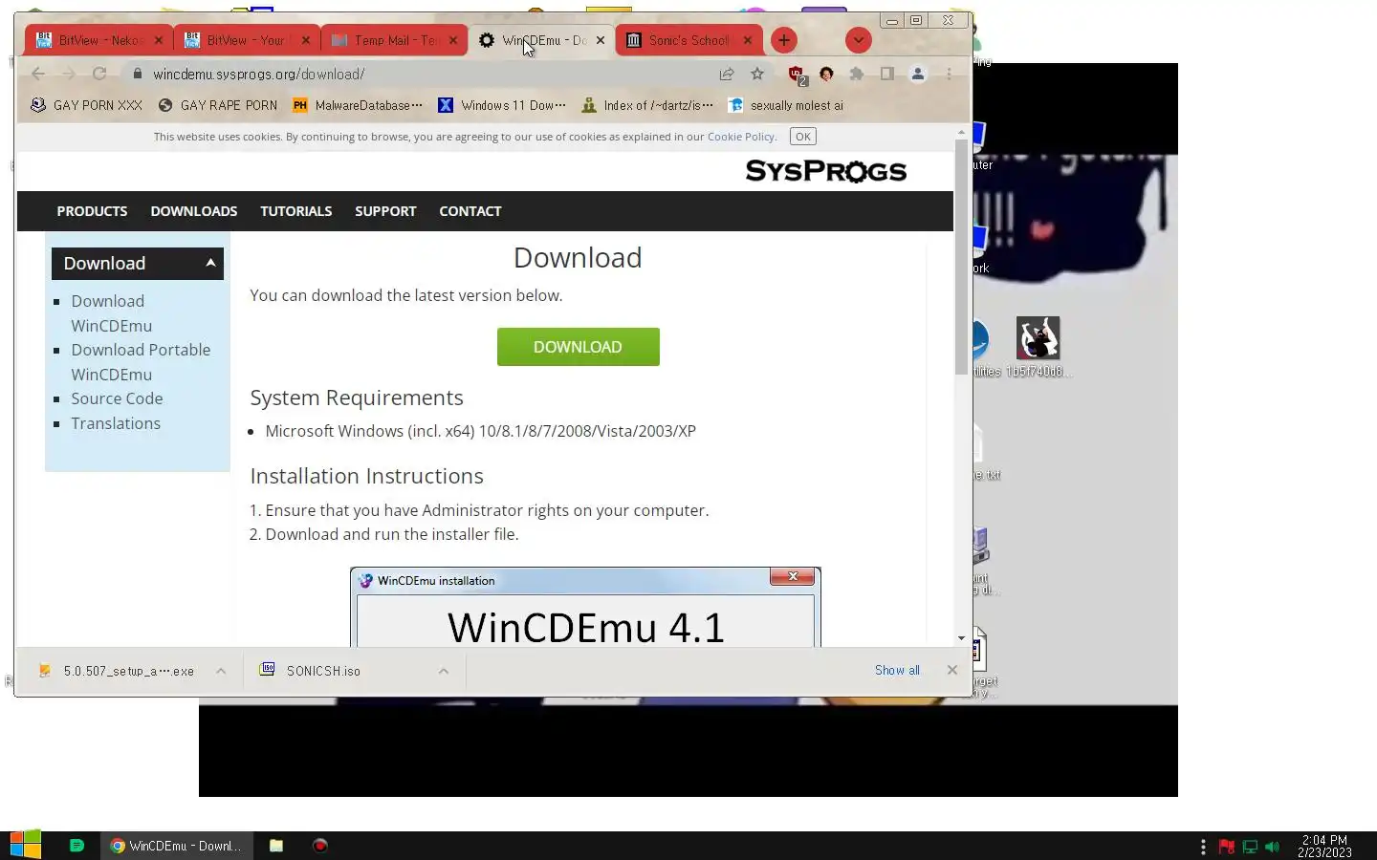This screenshot has width=1377, height=860.
Task: Open the Source Code sidebar link
Action: (x=117, y=398)
